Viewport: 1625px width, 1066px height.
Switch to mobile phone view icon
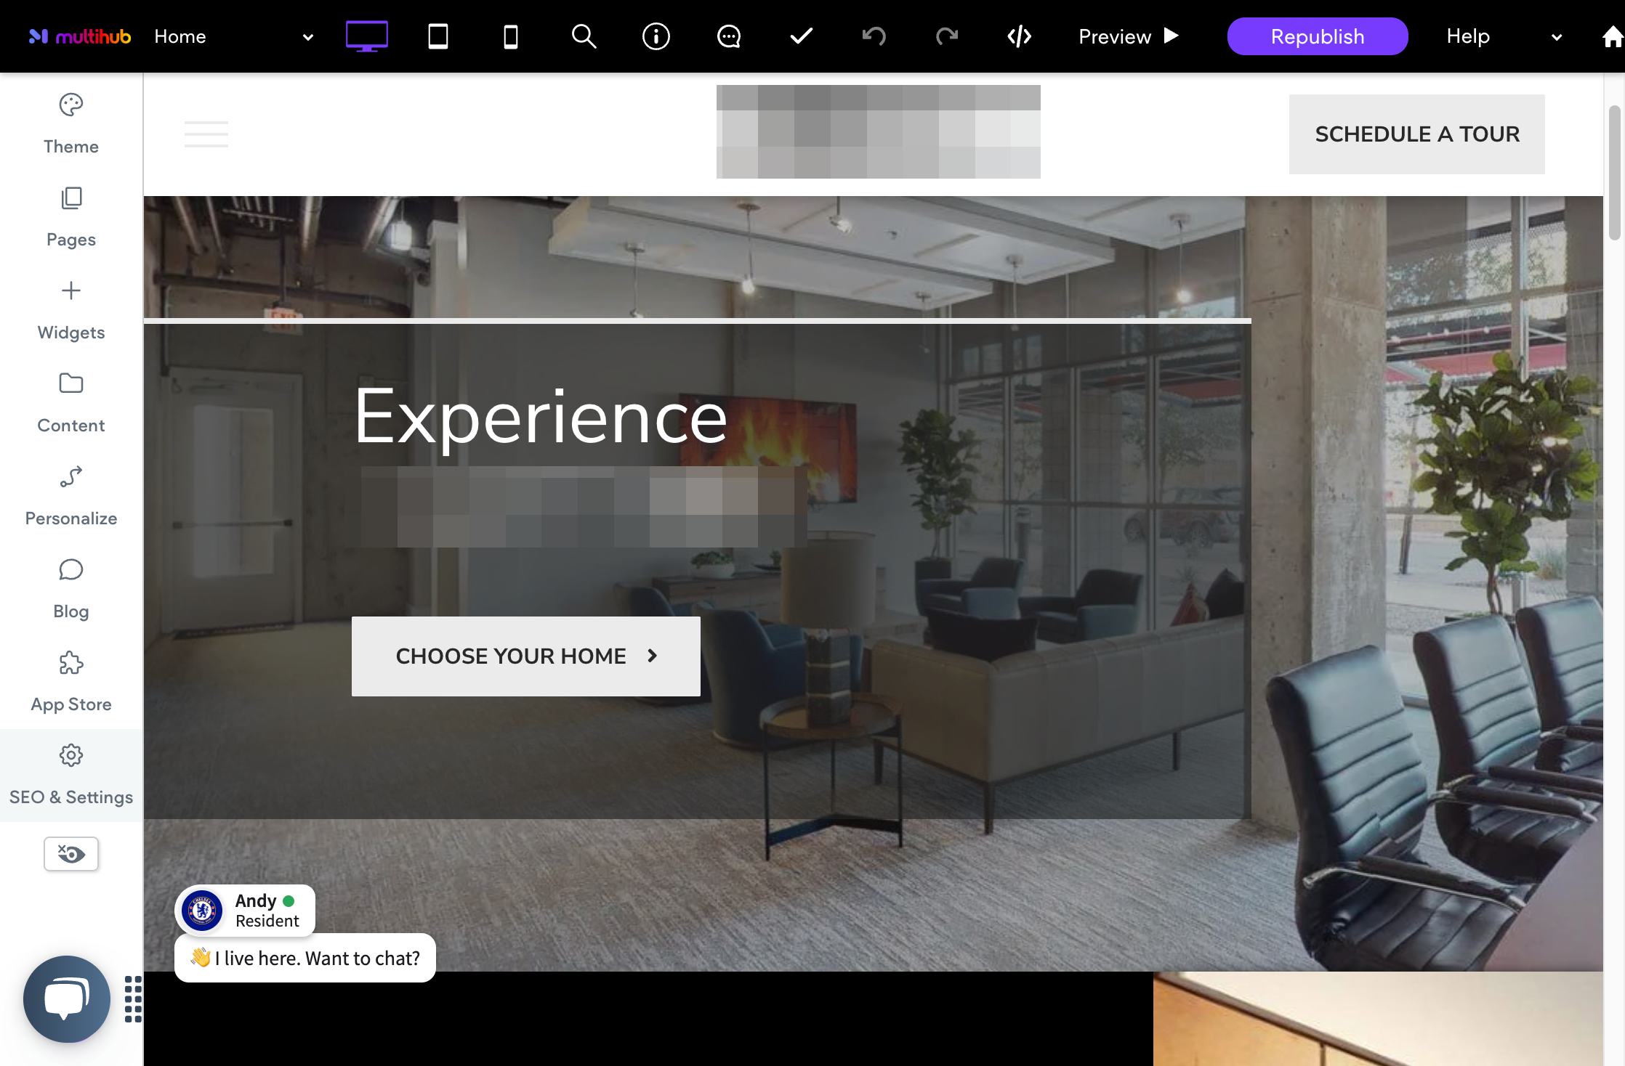tap(511, 36)
